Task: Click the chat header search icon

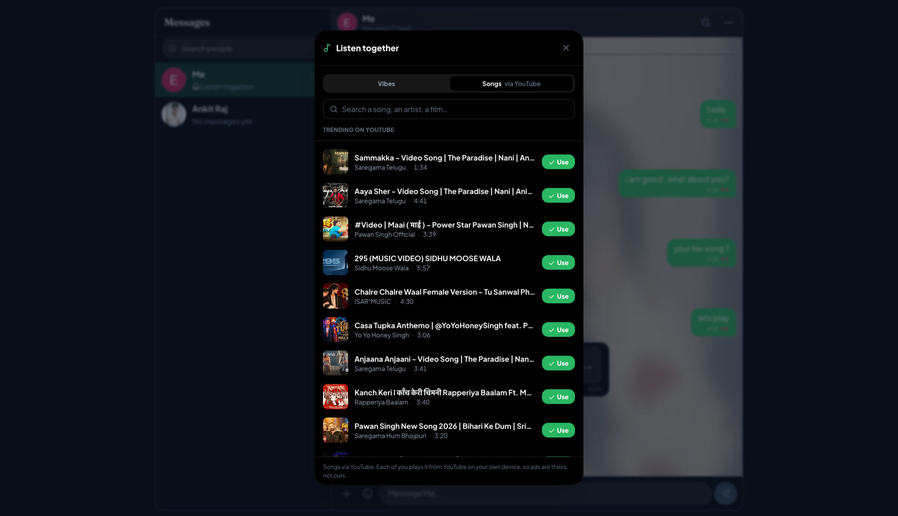Action: (x=705, y=23)
